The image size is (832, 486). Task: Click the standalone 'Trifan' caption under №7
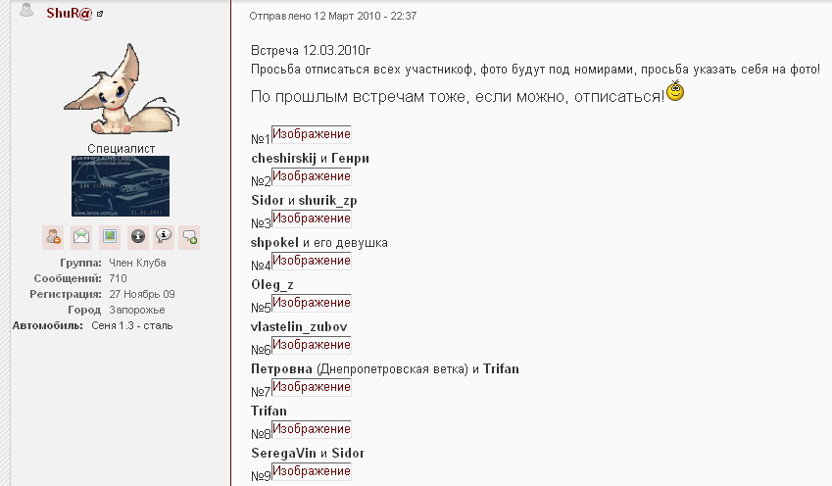[x=269, y=411]
